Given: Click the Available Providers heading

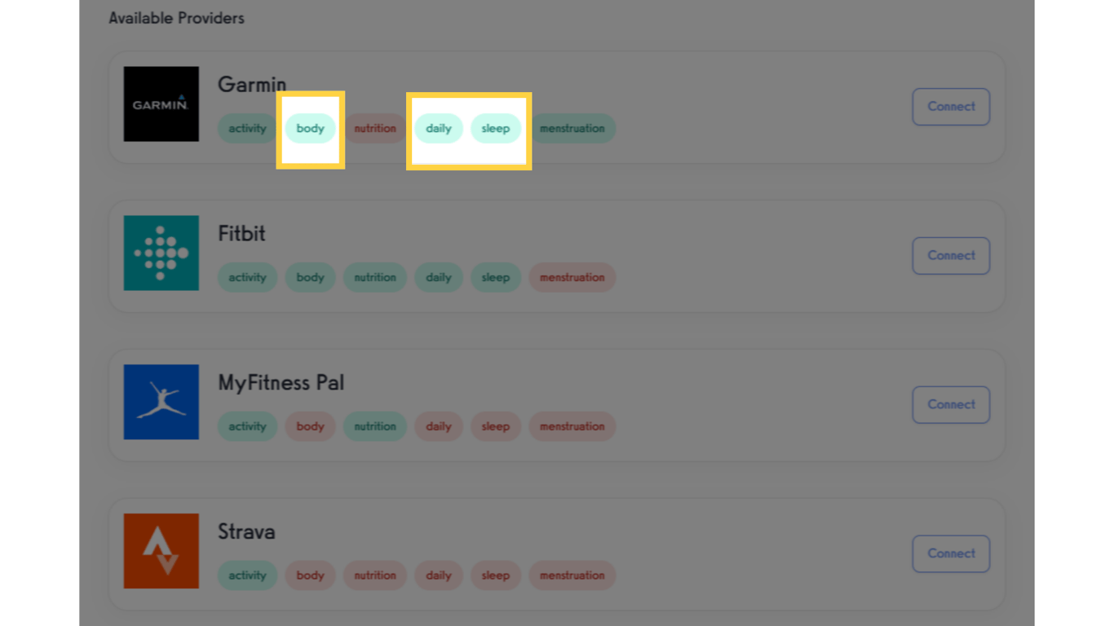Looking at the screenshot, I should [x=176, y=18].
